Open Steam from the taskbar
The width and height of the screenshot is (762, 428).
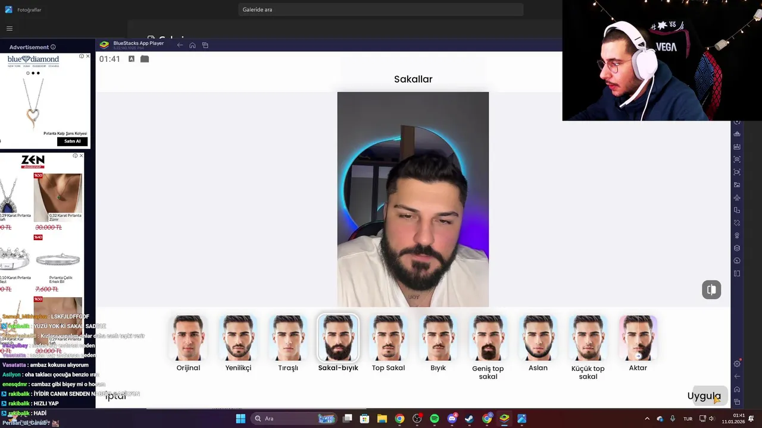469,418
